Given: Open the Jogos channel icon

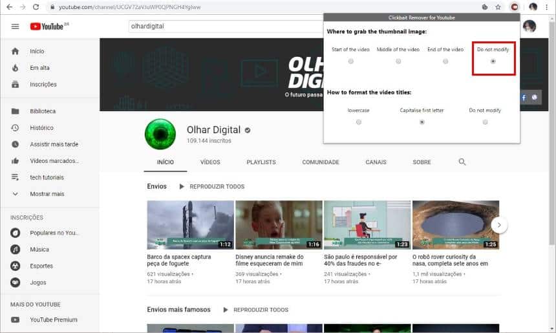Looking at the screenshot, I should (x=16, y=283).
